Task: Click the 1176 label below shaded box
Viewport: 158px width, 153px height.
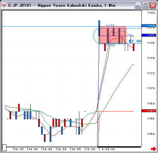Action: [111, 45]
